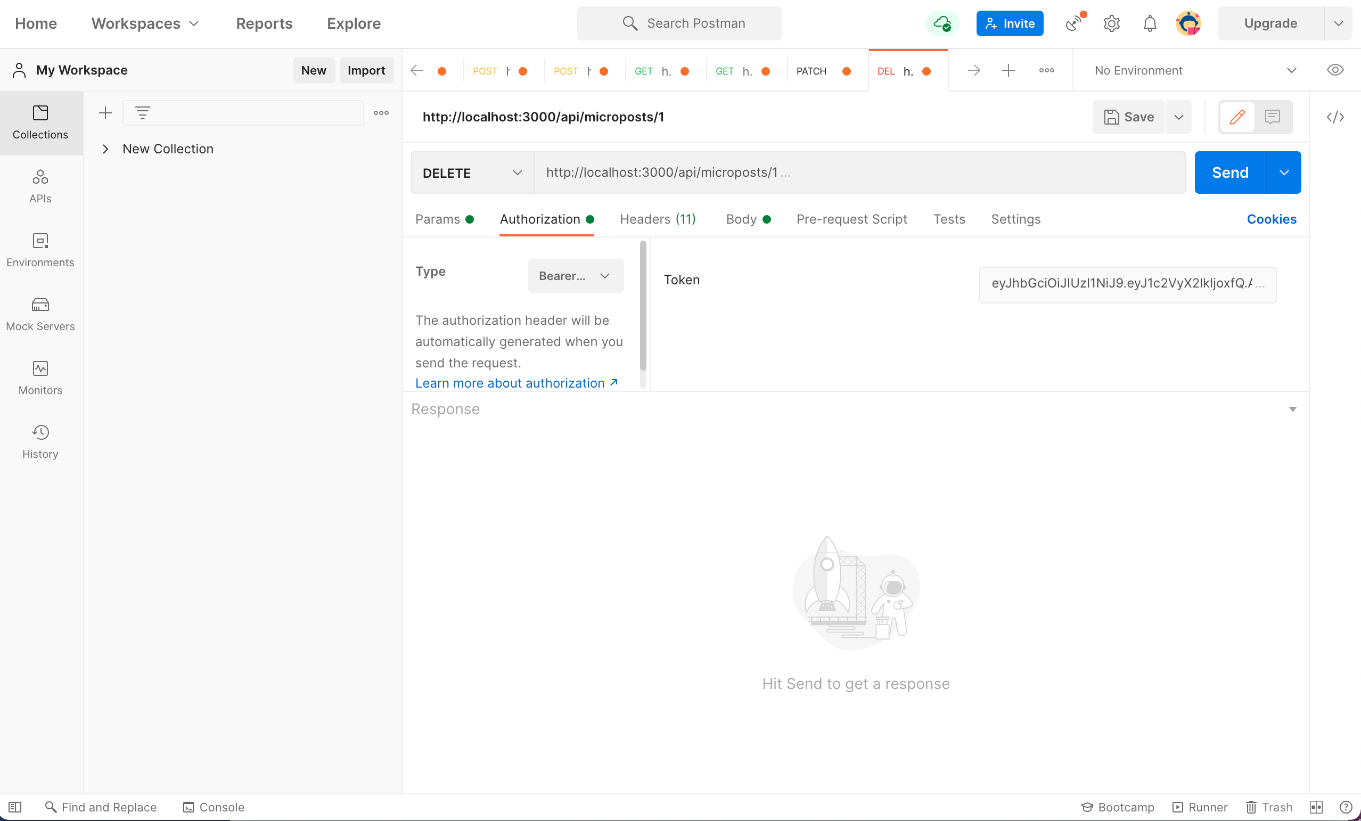Click the Send button

click(1229, 173)
